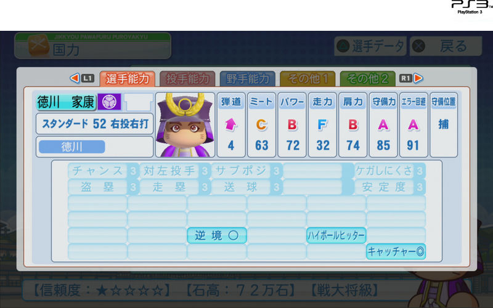This screenshot has height=308, width=493.
Task: Select the 逆境○ special ability
Action: [x=217, y=235]
